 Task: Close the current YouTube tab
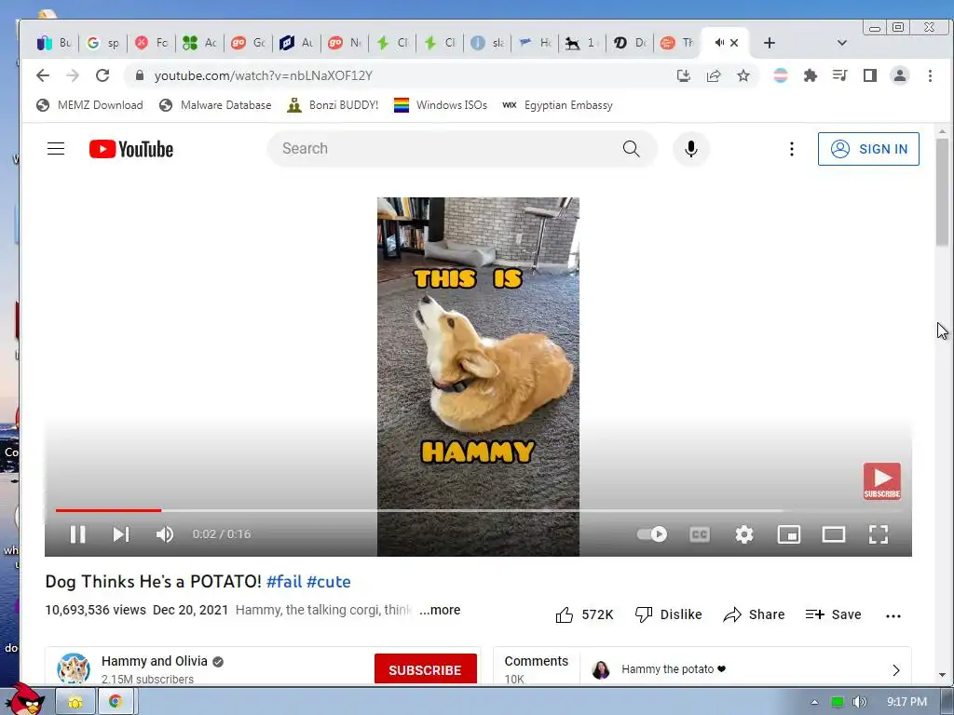pyautogui.click(x=734, y=43)
